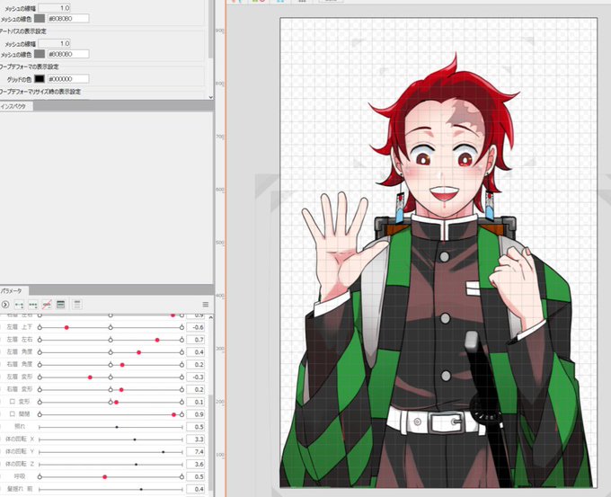This screenshot has height=497, width=611.
Task: Click the circular arrow icon in parameter toolbar
Action: (5, 305)
